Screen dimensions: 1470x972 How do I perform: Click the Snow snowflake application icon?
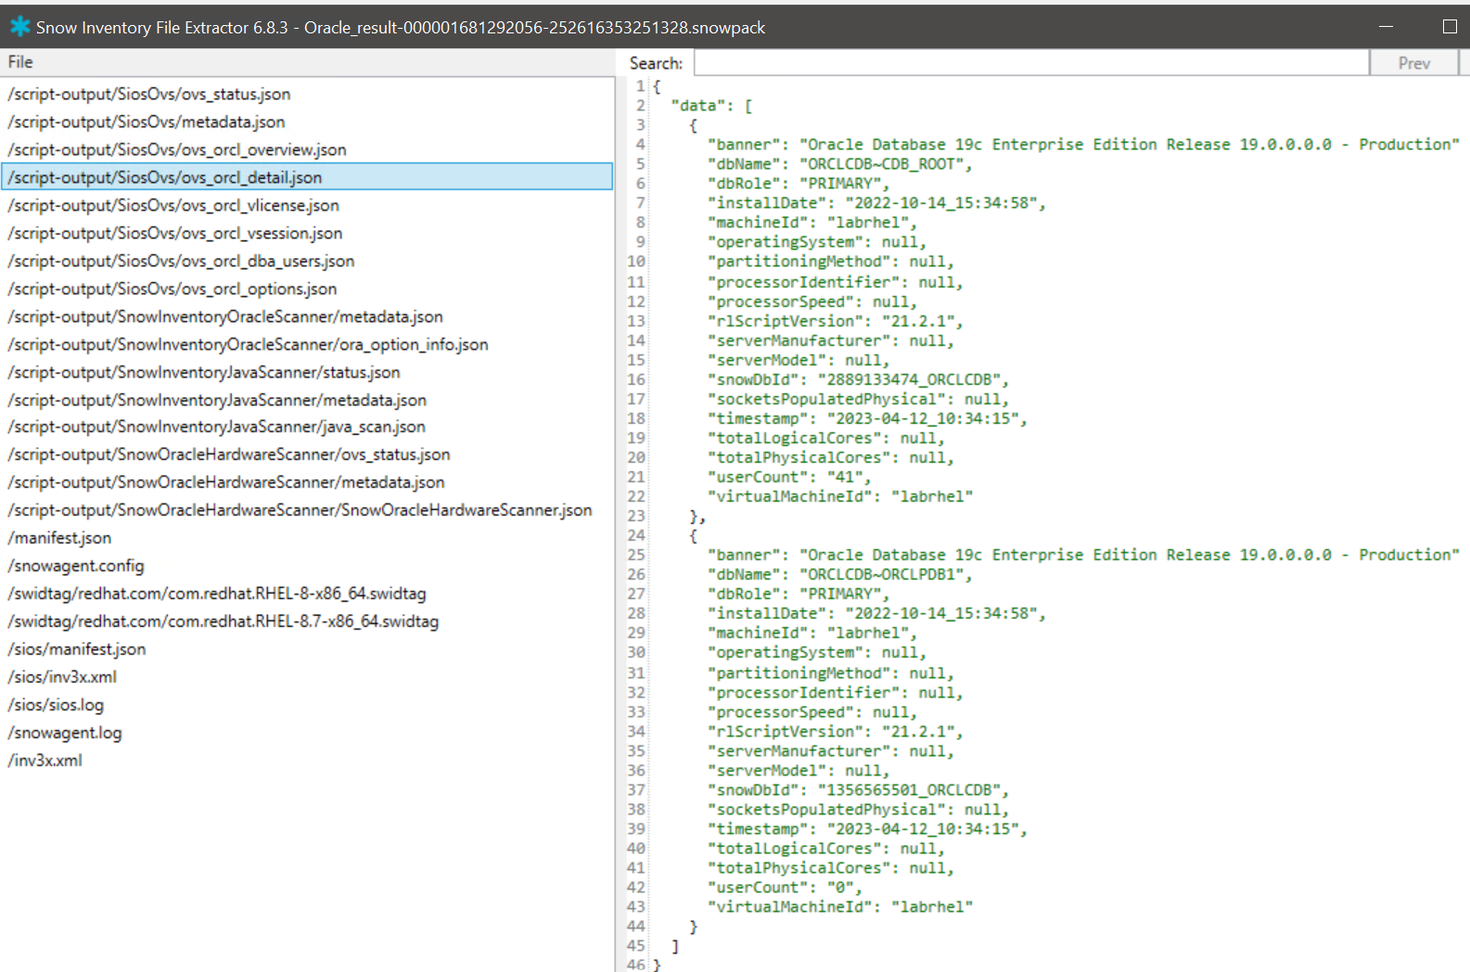pos(20,27)
